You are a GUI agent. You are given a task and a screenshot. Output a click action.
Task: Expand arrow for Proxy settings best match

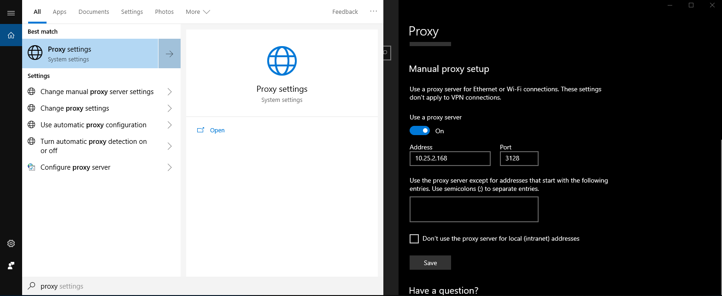point(169,53)
